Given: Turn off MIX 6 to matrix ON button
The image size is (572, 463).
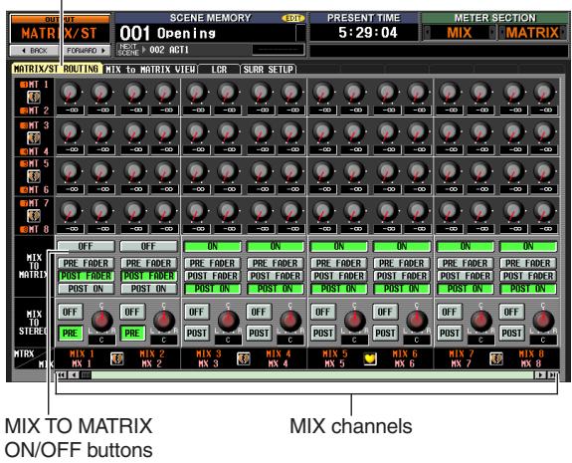Looking at the screenshot, I should click(x=402, y=247).
